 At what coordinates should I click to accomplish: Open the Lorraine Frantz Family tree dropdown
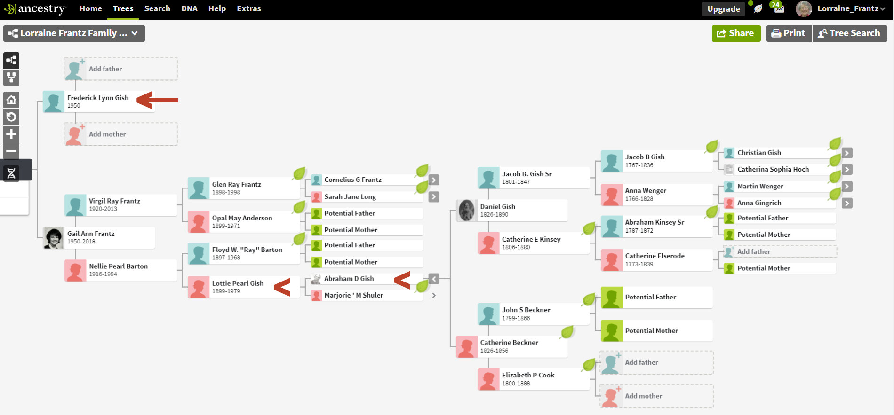(x=74, y=33)
